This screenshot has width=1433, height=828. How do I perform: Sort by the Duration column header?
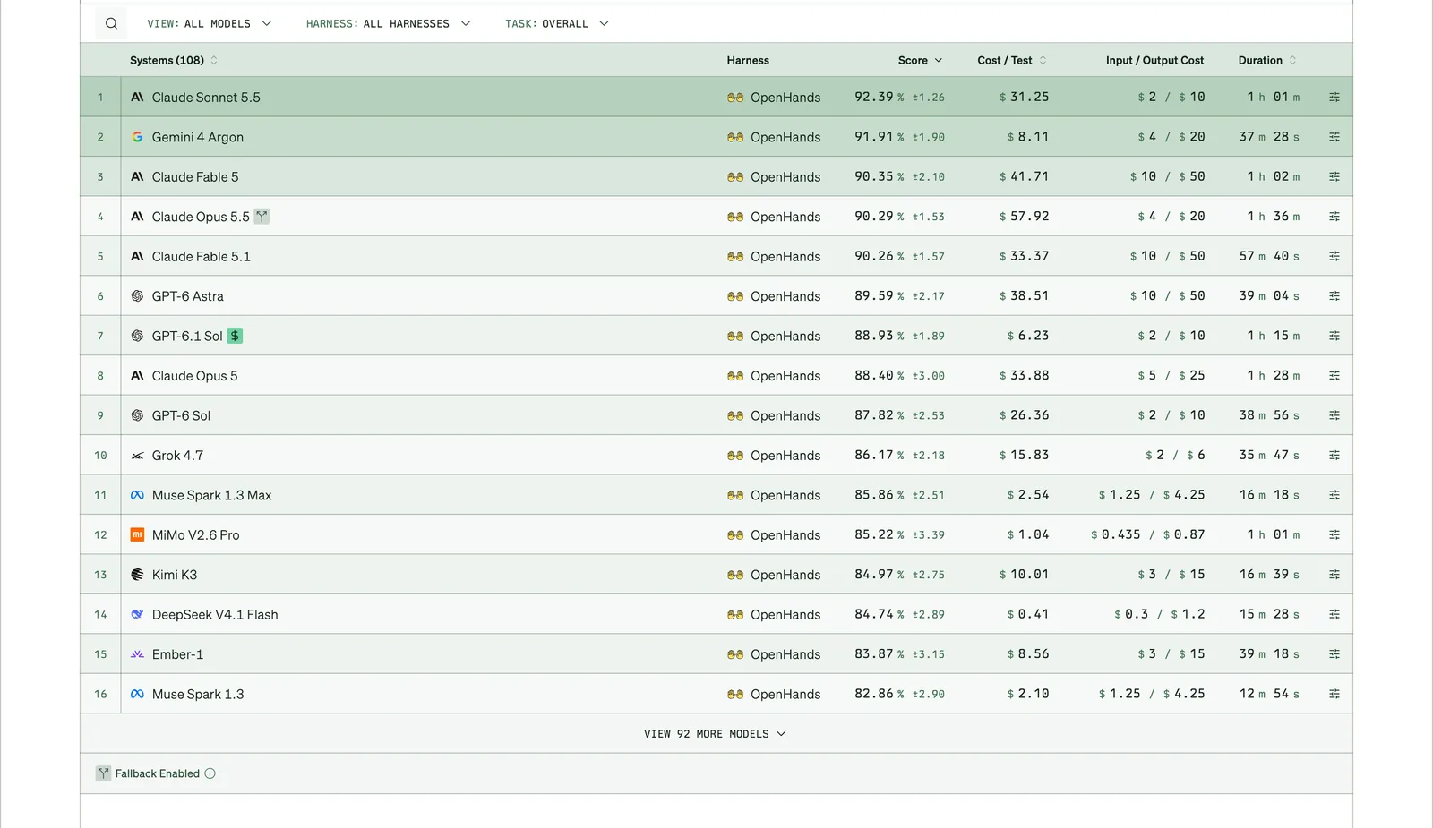(x=1267, y=61)
